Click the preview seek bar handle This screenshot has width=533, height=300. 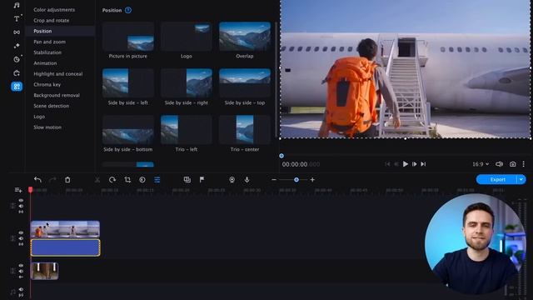[x=281, y=156]
